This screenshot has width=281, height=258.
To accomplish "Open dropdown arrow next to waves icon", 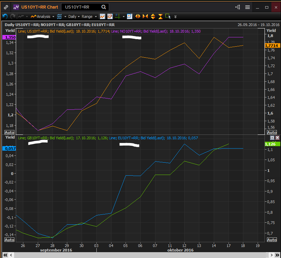I will [x=65, y=17].
